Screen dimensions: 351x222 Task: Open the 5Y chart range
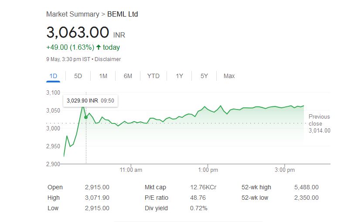[x=204, y=76]
